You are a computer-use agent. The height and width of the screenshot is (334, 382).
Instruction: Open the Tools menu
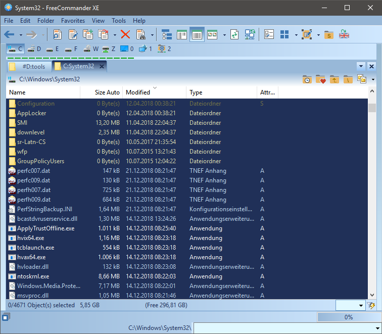point(119,21)
